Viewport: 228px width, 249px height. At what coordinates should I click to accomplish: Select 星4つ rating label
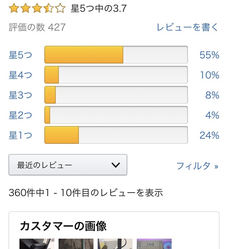coord(20,75)
